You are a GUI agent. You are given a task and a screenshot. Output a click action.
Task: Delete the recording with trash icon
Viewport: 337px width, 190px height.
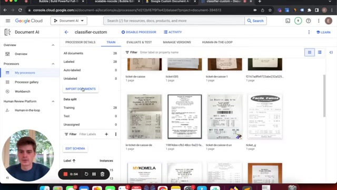point(103,174)
